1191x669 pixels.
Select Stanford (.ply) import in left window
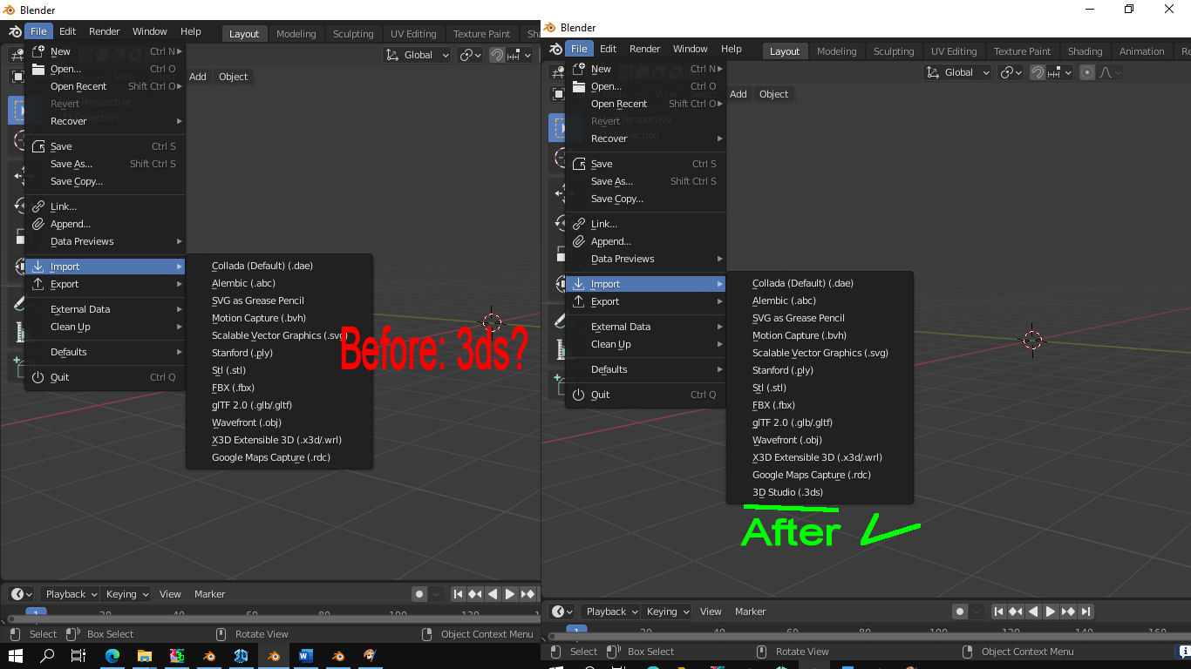click(x=279, y=353)
